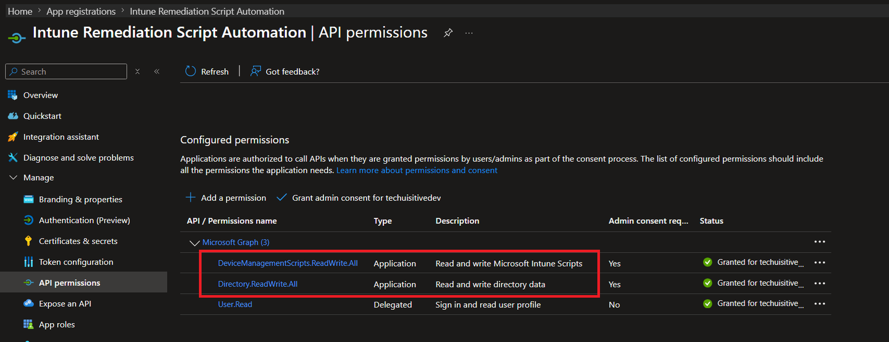This screenshot has height=342, width=889.
Task: Pin the page with the pin icon
Action: 448,33
